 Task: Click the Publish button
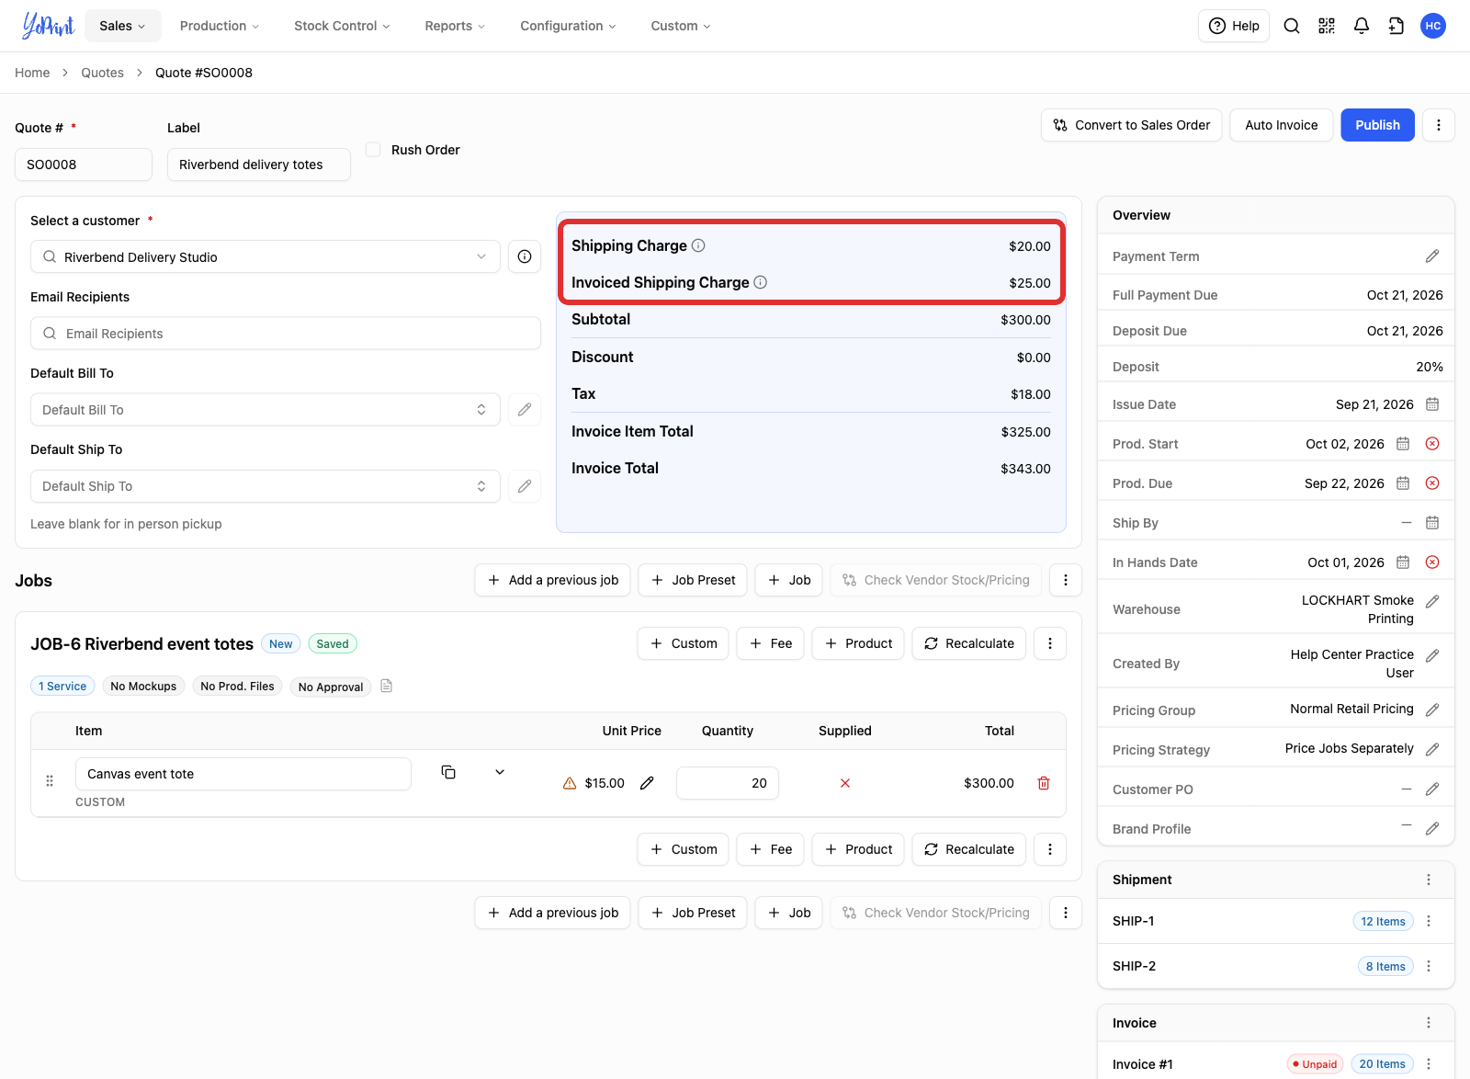pos(1377,125)
